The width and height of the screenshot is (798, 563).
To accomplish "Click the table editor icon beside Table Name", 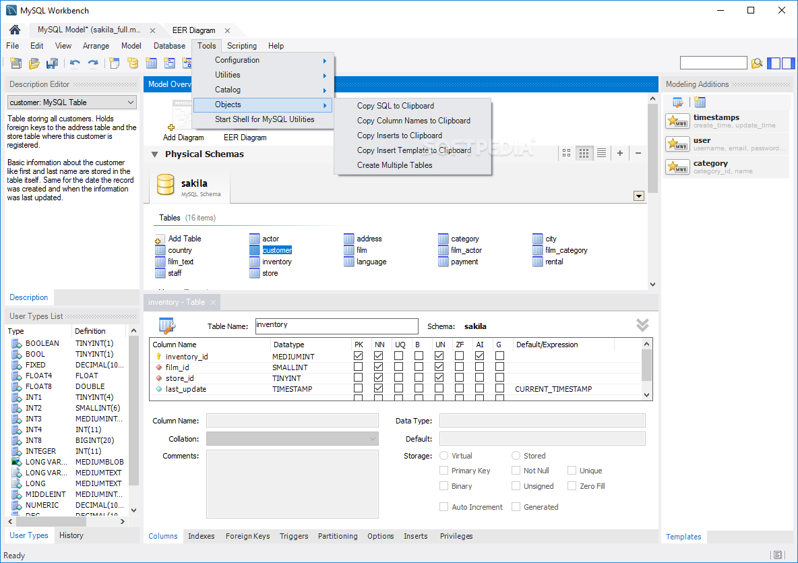I will tap(167, 326).
